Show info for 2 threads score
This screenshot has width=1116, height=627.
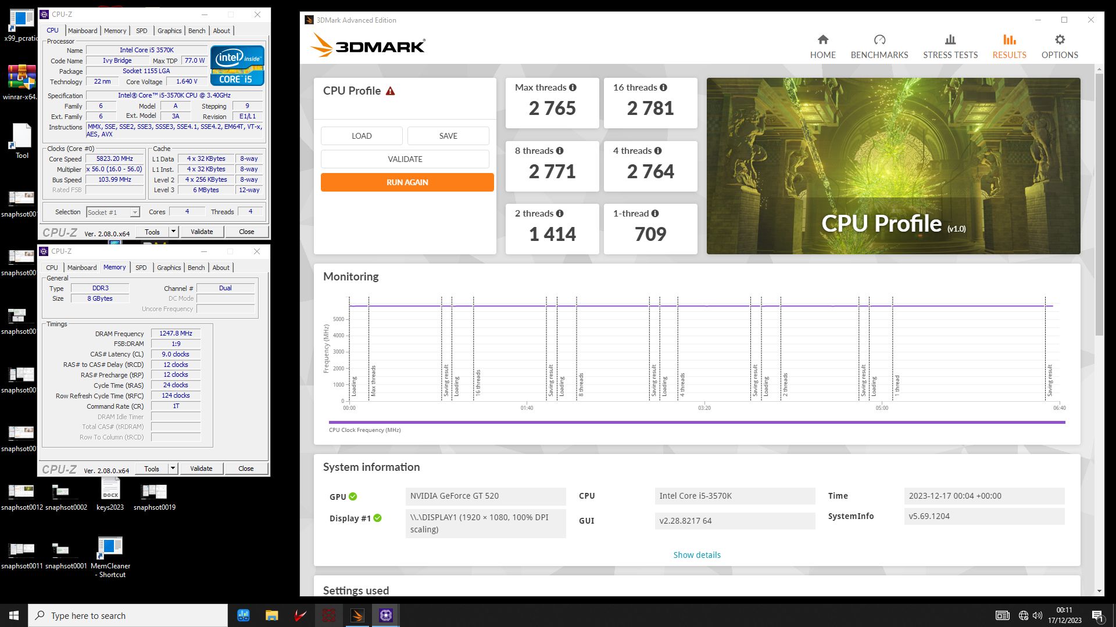(559, 214)
